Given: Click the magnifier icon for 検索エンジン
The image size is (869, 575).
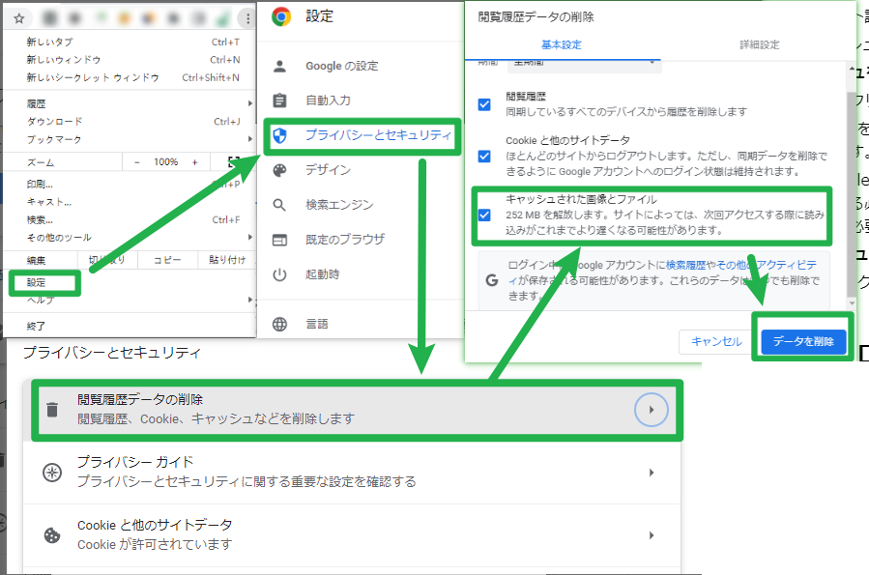Looking at the screenshot, I should click(280, 205).
